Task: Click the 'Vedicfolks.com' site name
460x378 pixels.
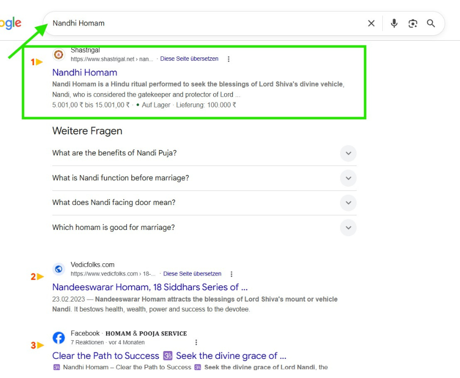Action: pyautogui.click(x=92, y=265)
